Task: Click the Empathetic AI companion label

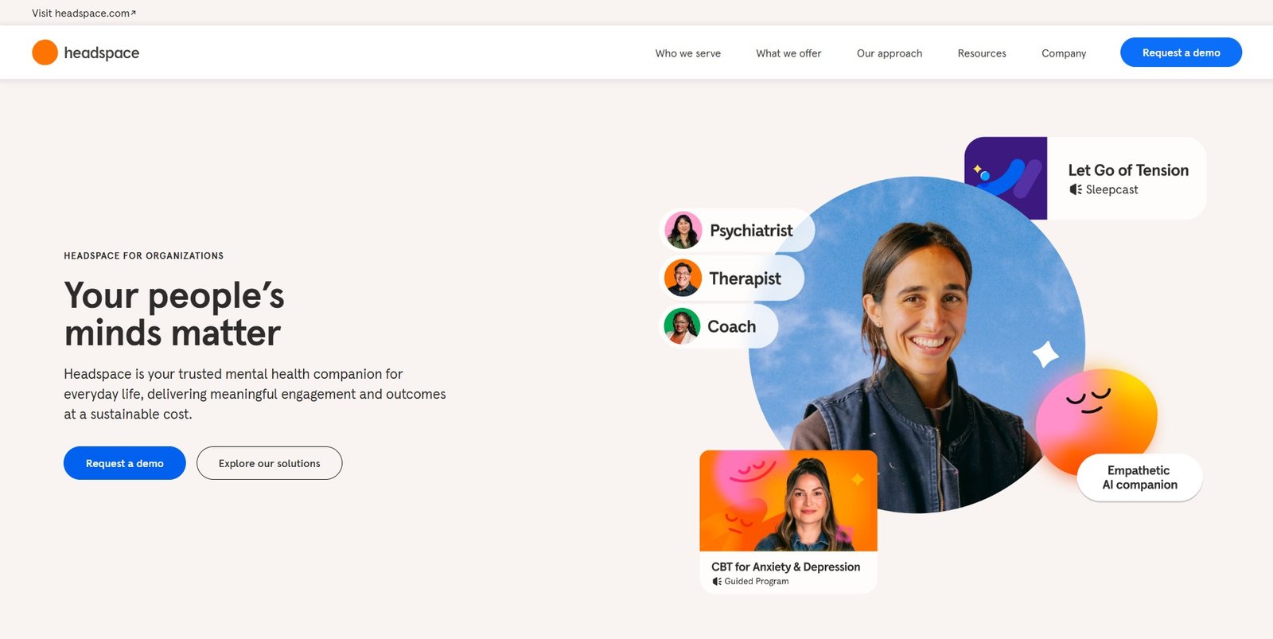Action: 1139,477
